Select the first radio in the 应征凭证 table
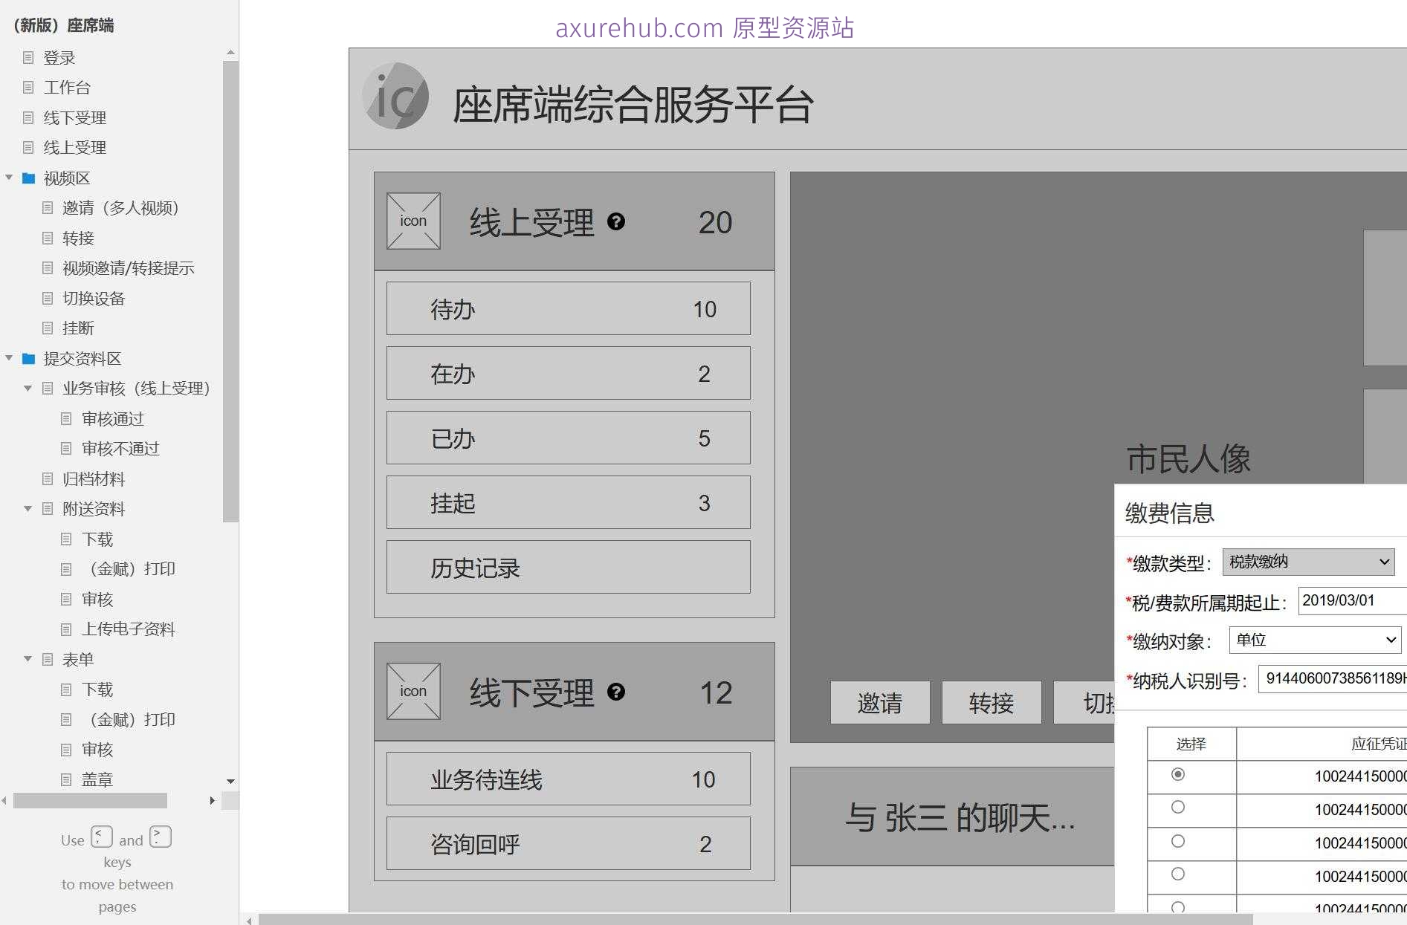The width and height of the screenshot is (1407, 925). [1178, 776]
